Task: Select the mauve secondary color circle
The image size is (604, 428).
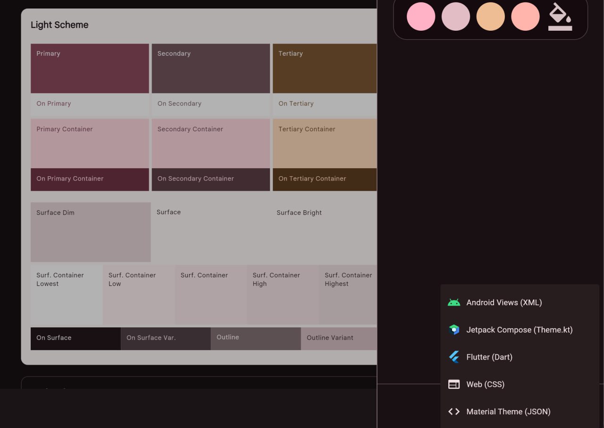Action: [456, 17]
